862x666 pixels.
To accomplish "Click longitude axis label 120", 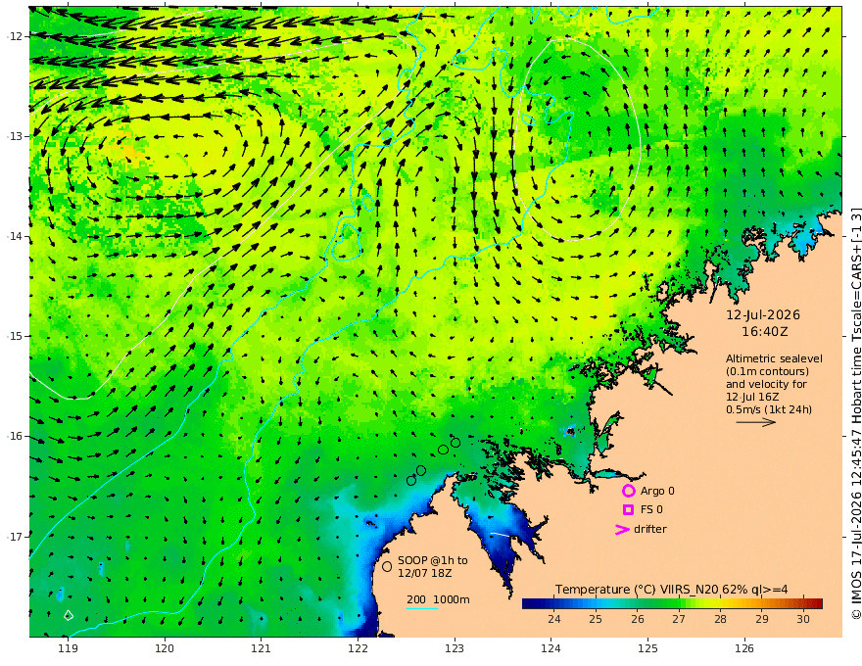I will click(x=165, y=648).
